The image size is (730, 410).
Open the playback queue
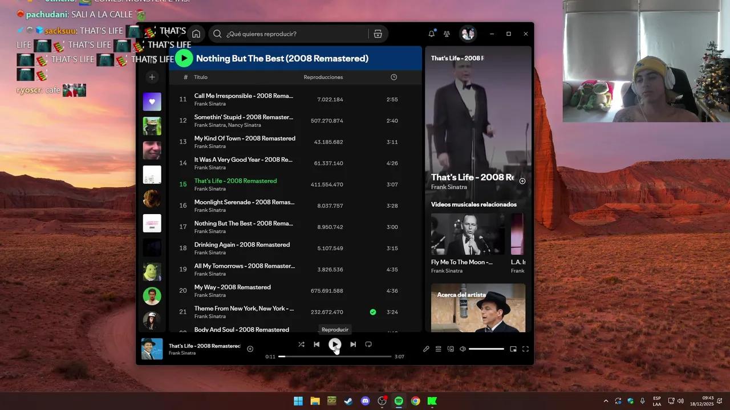point(439,349)
